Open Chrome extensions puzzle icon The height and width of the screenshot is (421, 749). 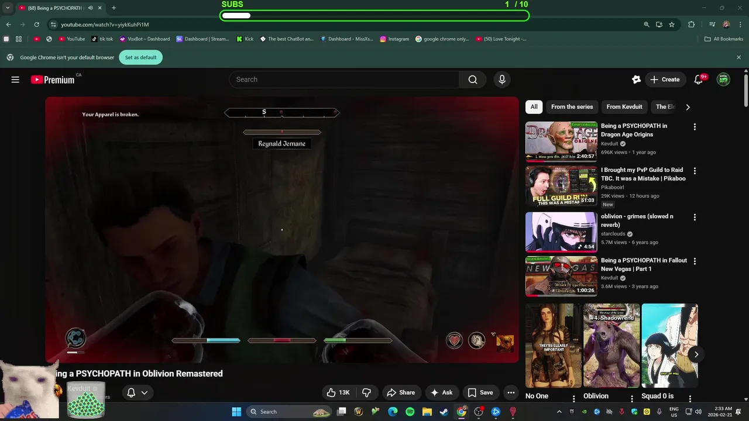click(x=691, y=25)
